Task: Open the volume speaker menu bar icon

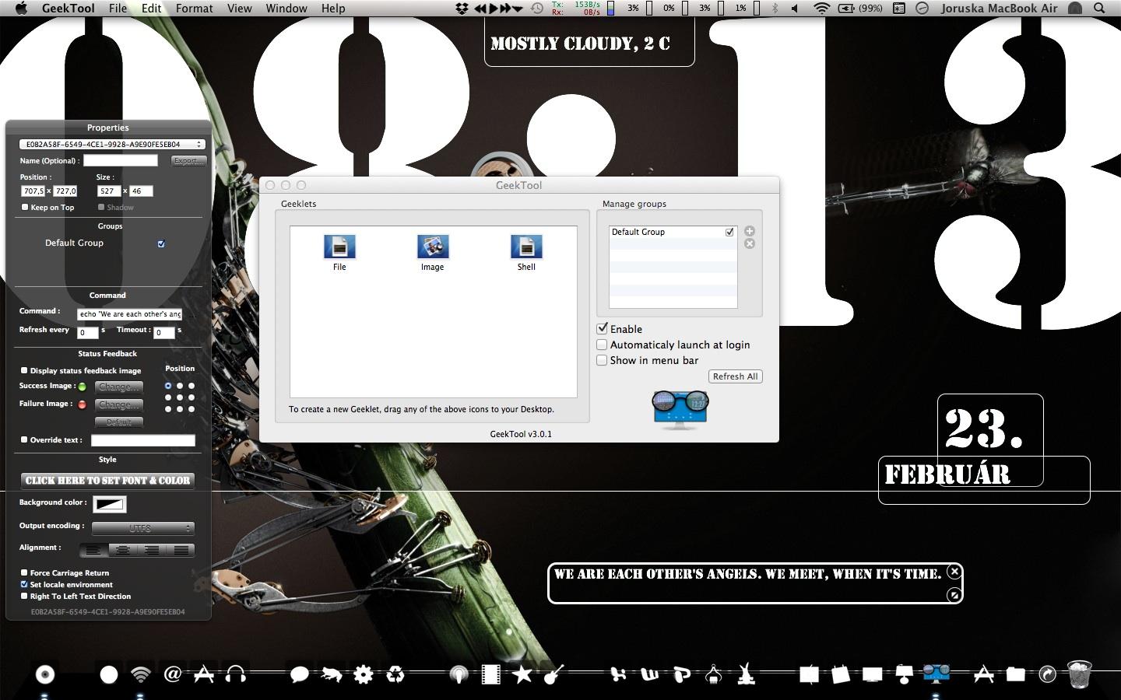Action: (x=795, y=9)
